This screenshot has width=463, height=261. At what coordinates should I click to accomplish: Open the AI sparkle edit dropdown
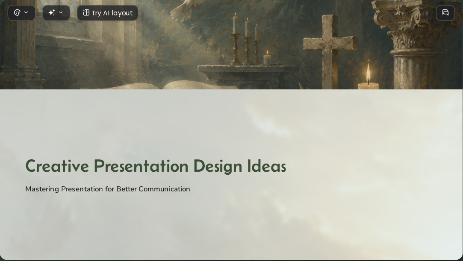pos(56,13)
